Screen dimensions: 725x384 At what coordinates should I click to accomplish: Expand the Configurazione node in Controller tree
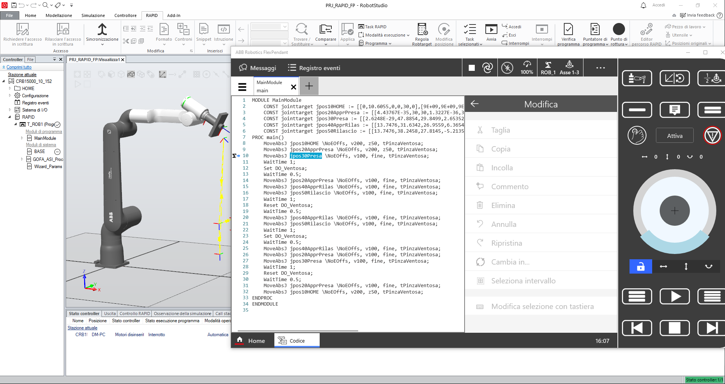coord(10,95)
